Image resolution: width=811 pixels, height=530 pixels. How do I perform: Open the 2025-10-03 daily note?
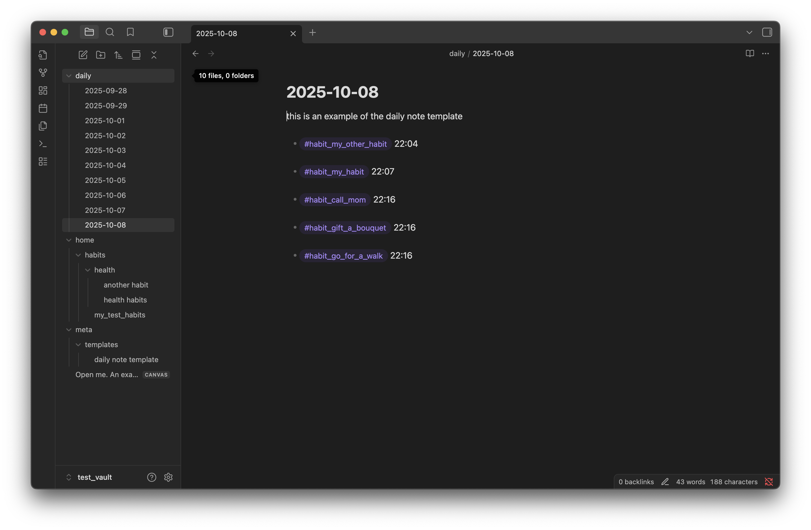105,150
